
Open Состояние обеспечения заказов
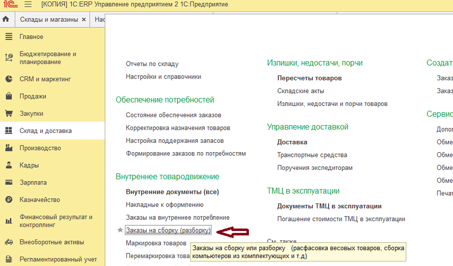point(173,115)
